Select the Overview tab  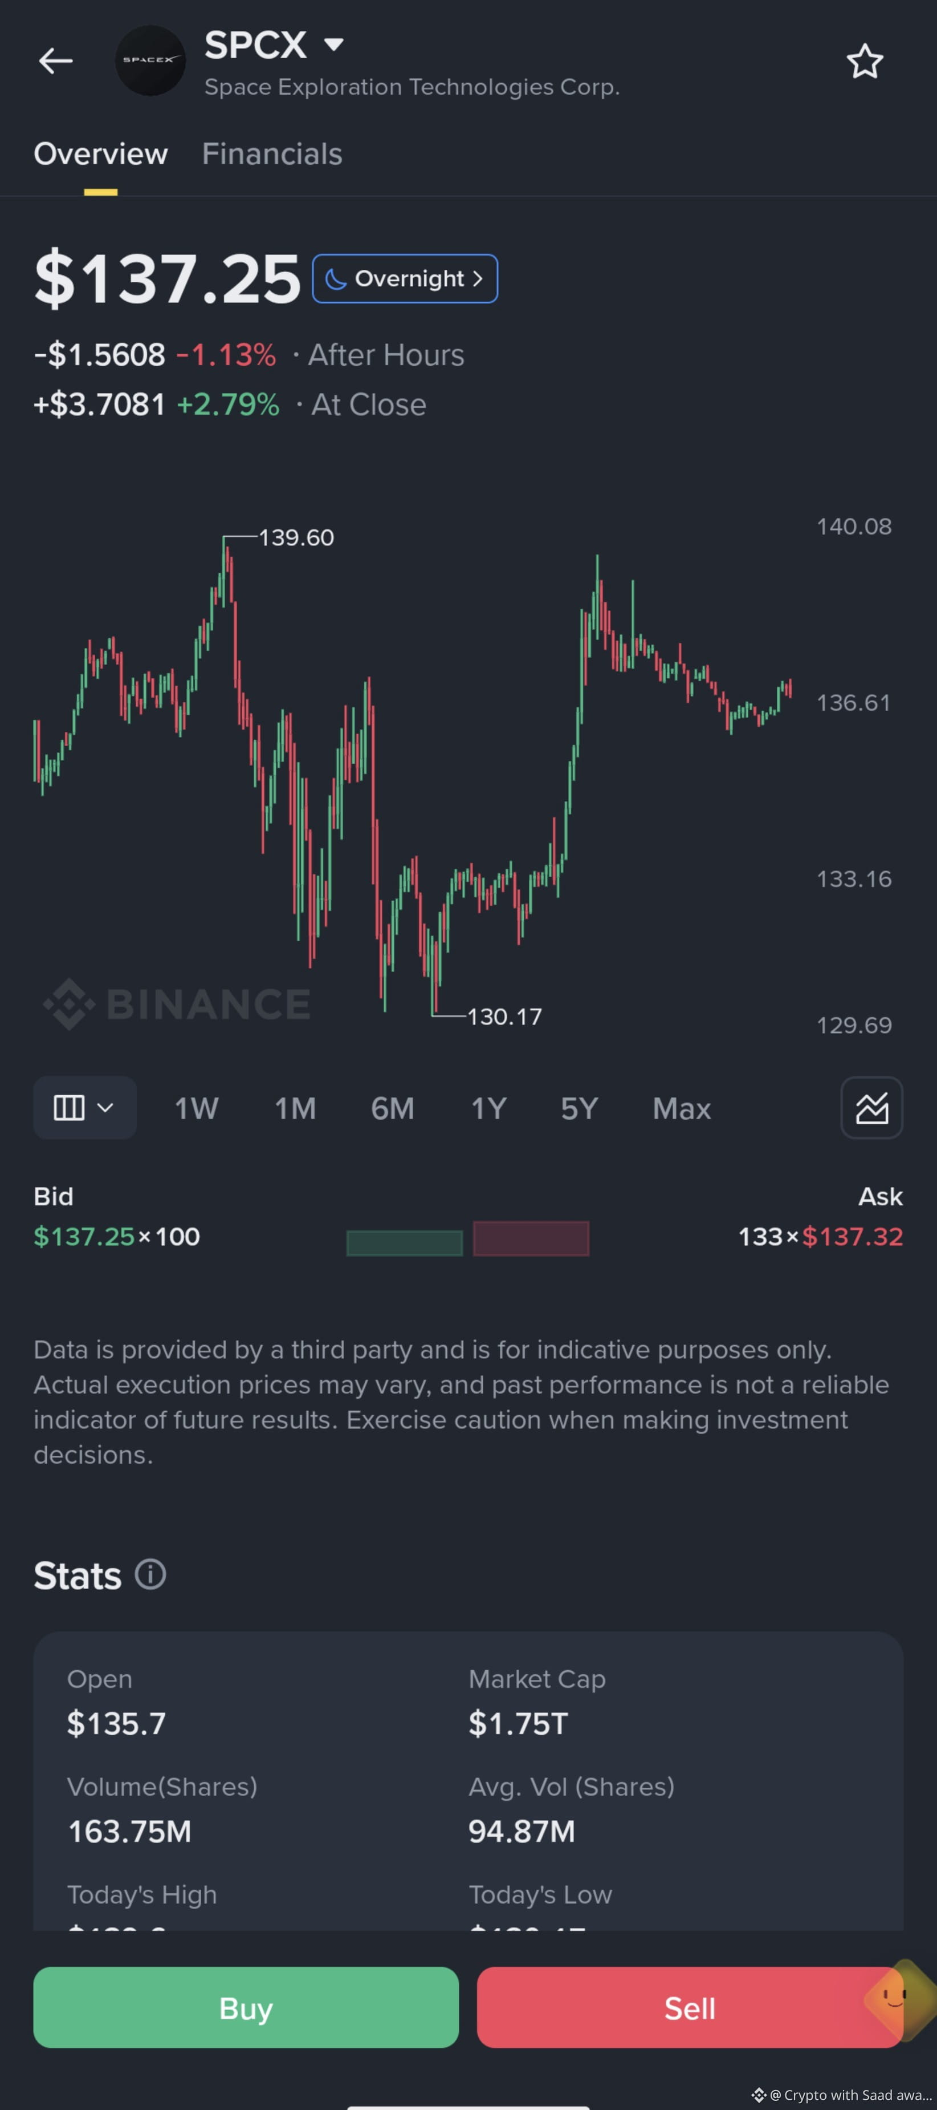coord(101,154)
